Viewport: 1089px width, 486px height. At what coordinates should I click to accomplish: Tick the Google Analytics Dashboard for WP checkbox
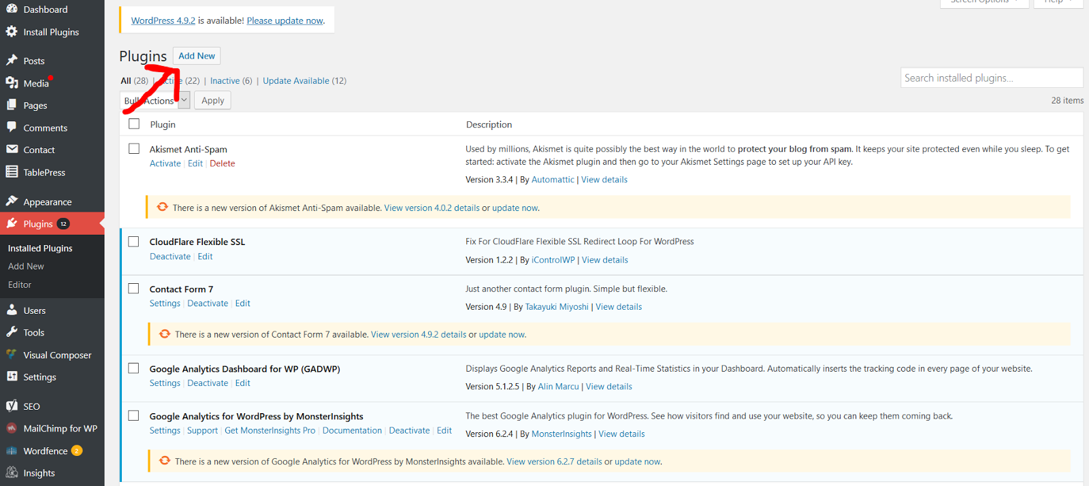point(134,368)
